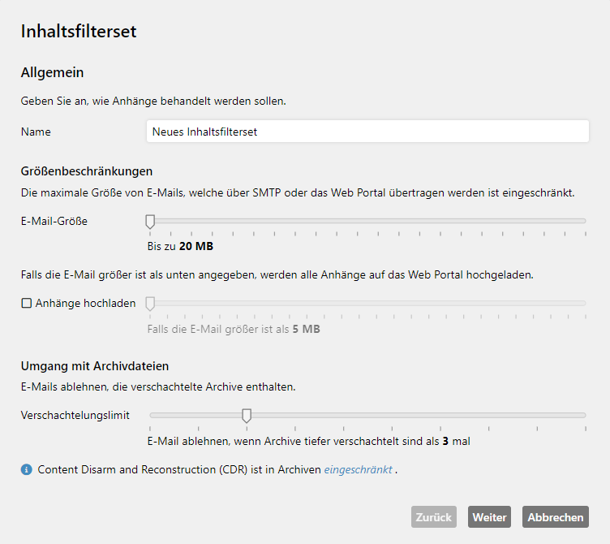Set Verschachtelungslimit slider to its minimum end
This screenshot has height=544, width=610.
(151, 416)
